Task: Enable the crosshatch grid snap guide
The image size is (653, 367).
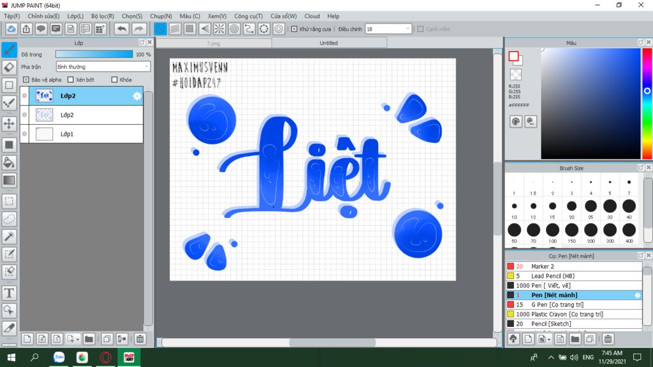Action: (190, 29)
